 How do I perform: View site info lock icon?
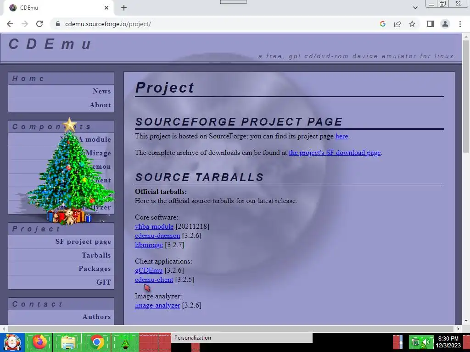tap(58, 24)
